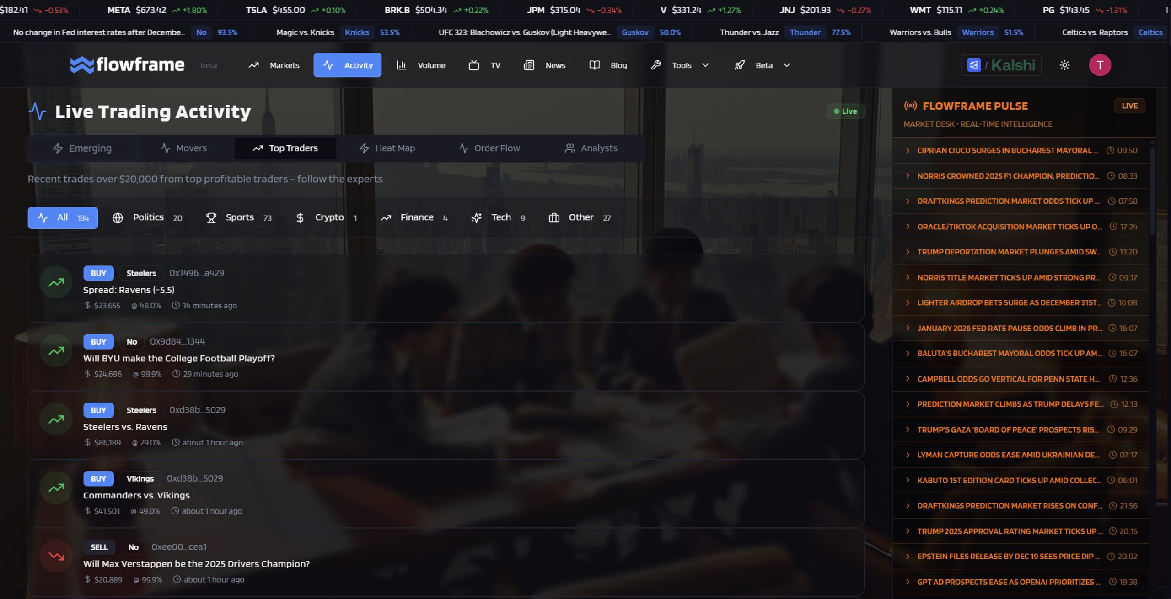Open the Markets page
This screenshot has width=1171, height=599.
pyautogui.click(x=274, y=65)
